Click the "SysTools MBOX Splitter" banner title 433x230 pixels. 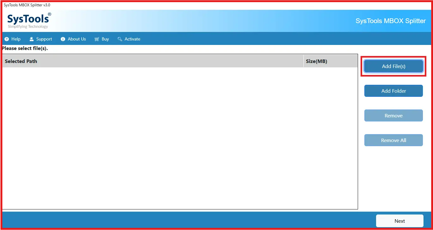coord(391,21)
